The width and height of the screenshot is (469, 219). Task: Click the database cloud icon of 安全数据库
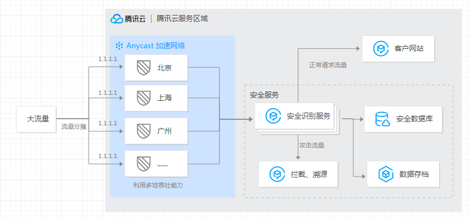tap(382, 119)
